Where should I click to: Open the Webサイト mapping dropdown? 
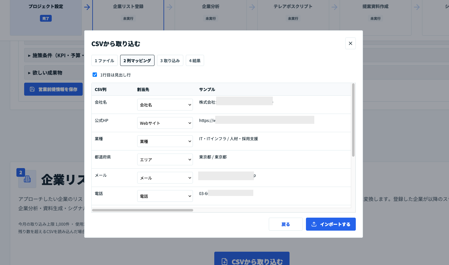click(x=165, y=123)
